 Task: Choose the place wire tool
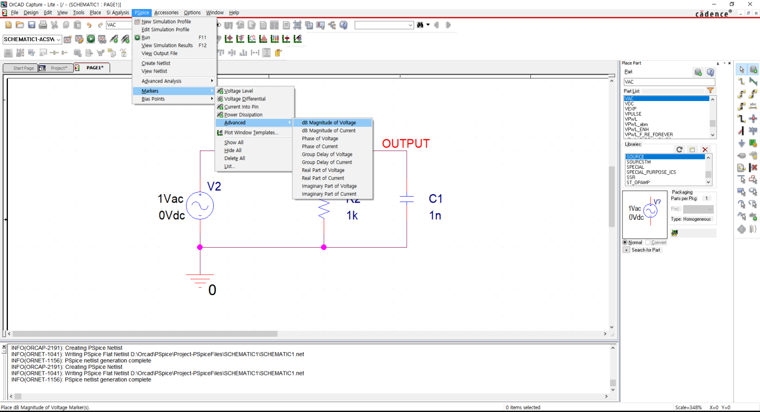[741, 82]
